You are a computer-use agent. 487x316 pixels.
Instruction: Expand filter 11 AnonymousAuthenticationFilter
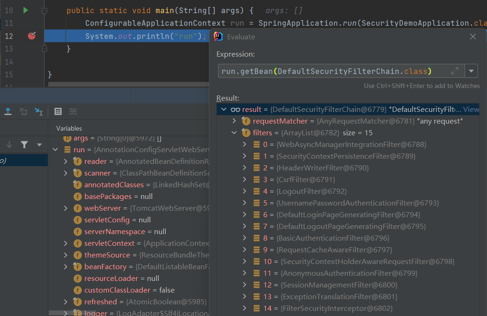(x=244, y=273)
